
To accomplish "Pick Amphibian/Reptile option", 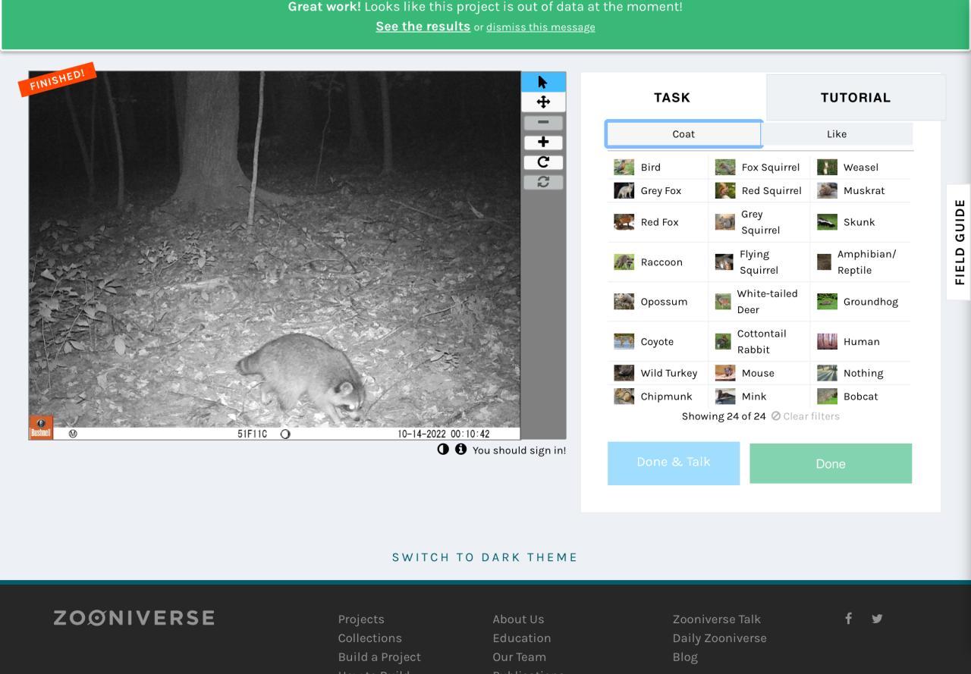I will pos(861,262).
